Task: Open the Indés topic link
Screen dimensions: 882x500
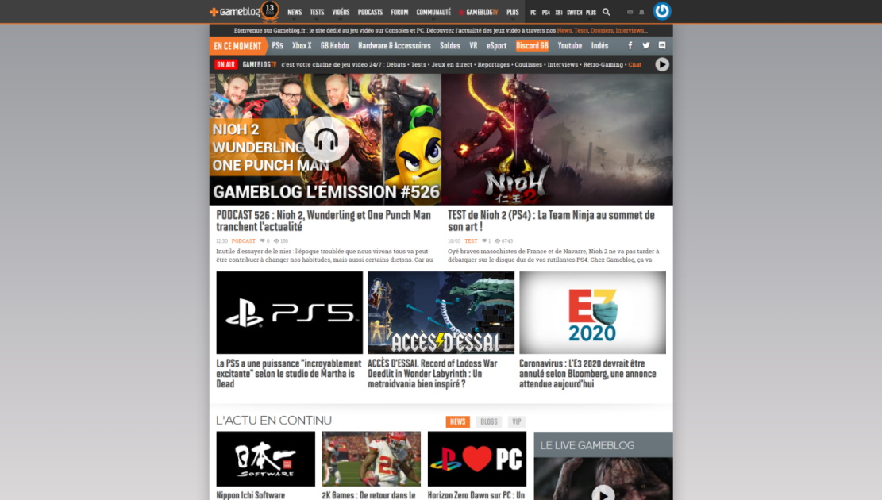Action: 599,45
